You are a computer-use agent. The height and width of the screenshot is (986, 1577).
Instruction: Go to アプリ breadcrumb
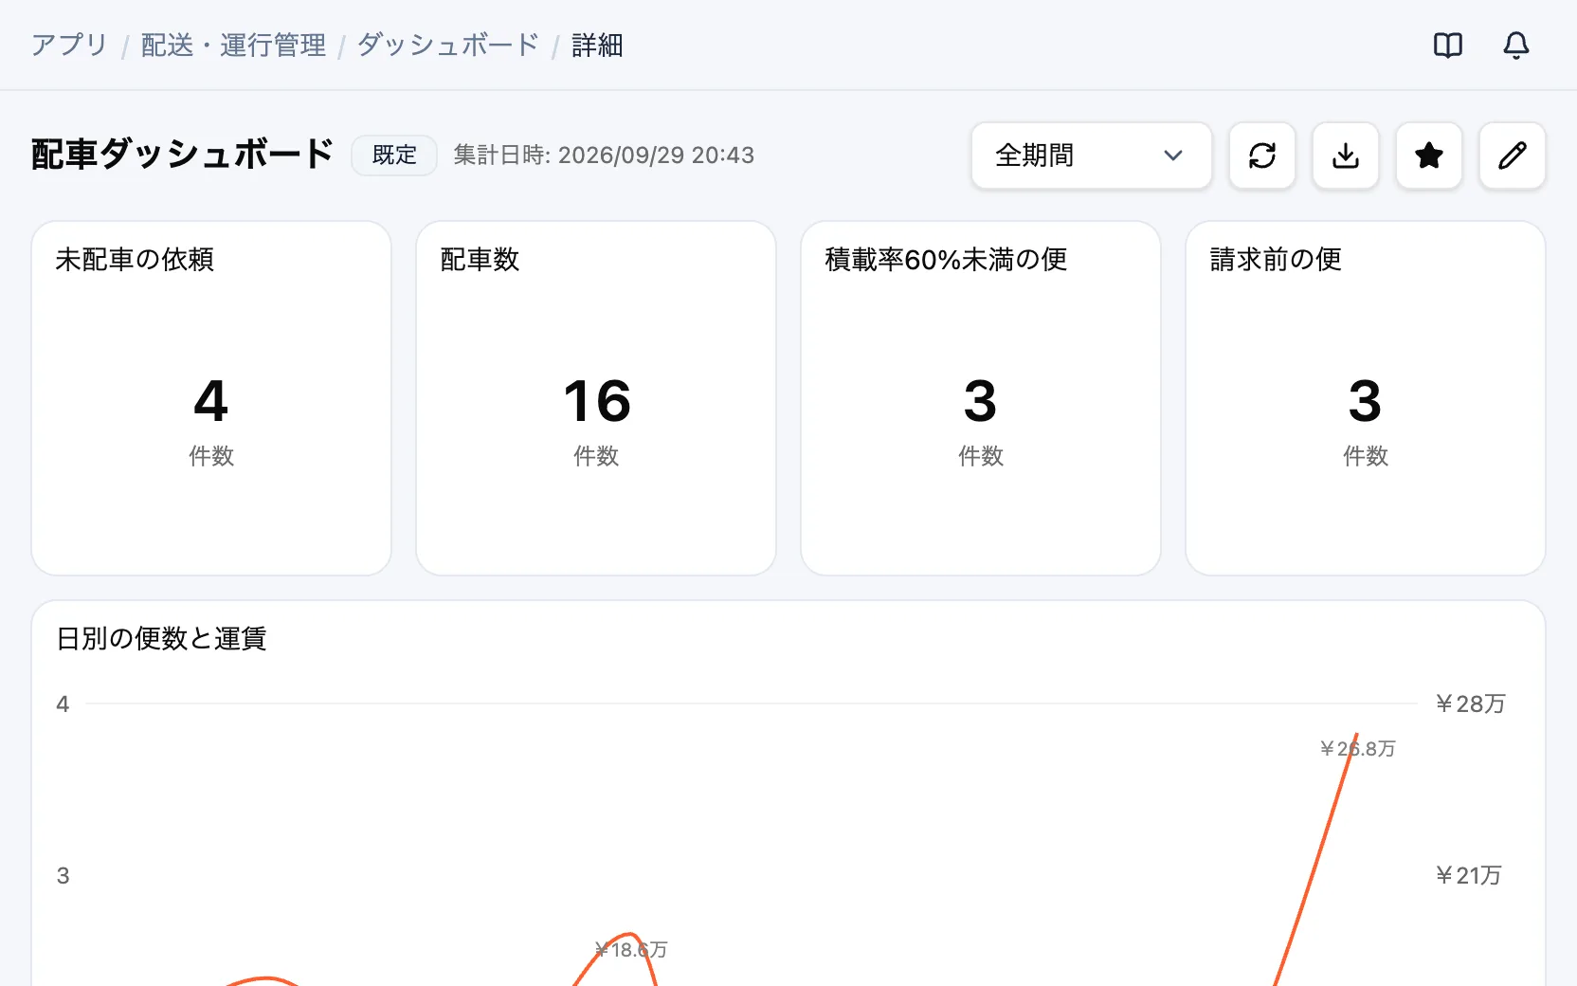(70, 45)
